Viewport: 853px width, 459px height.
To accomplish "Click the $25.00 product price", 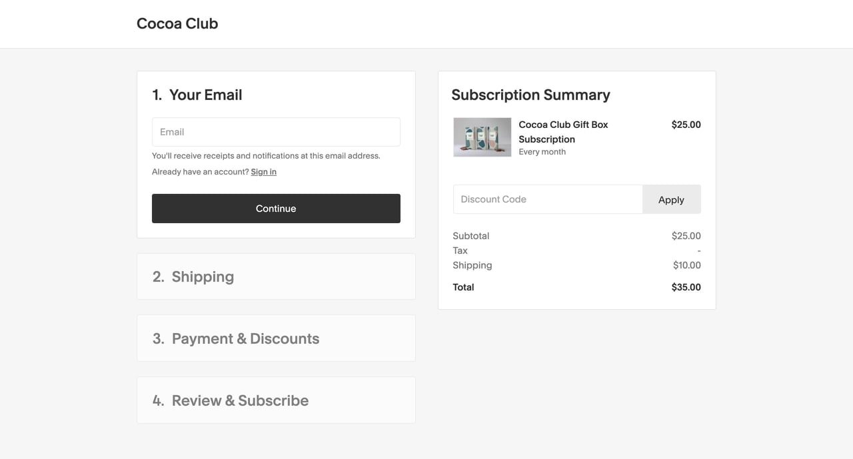I will click(x=686, y=125).
